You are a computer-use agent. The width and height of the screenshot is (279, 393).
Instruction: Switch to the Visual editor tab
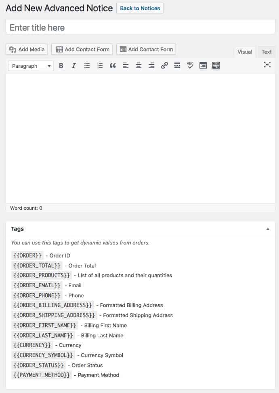245,52
